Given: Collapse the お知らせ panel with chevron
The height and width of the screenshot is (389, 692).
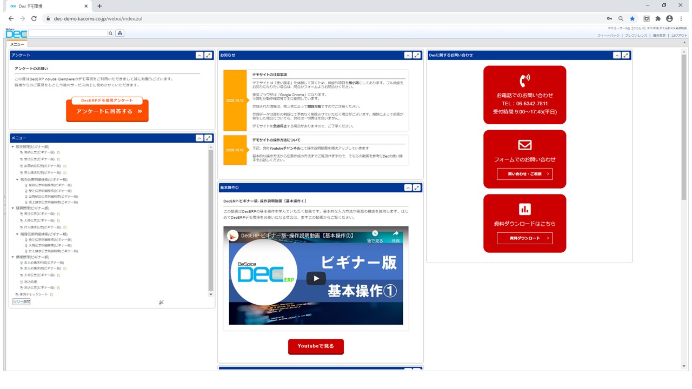Looking at the screenshot, I should pos(408,55).
